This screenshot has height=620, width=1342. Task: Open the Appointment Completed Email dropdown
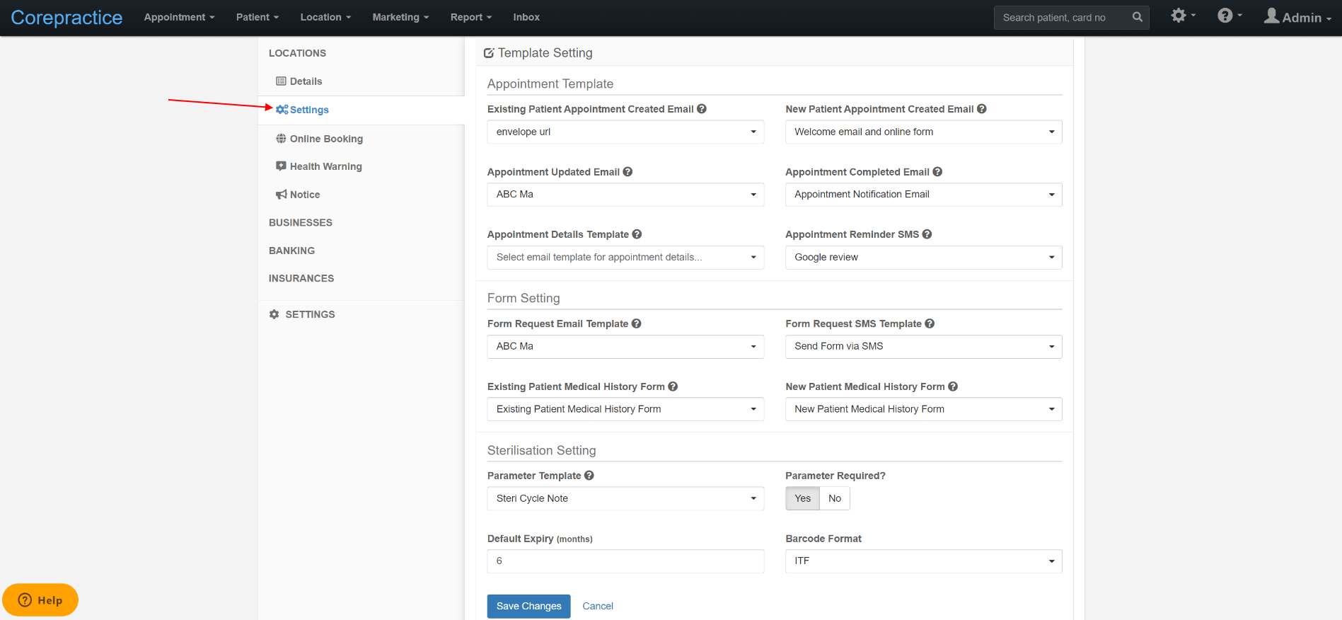tap(924, 195)
